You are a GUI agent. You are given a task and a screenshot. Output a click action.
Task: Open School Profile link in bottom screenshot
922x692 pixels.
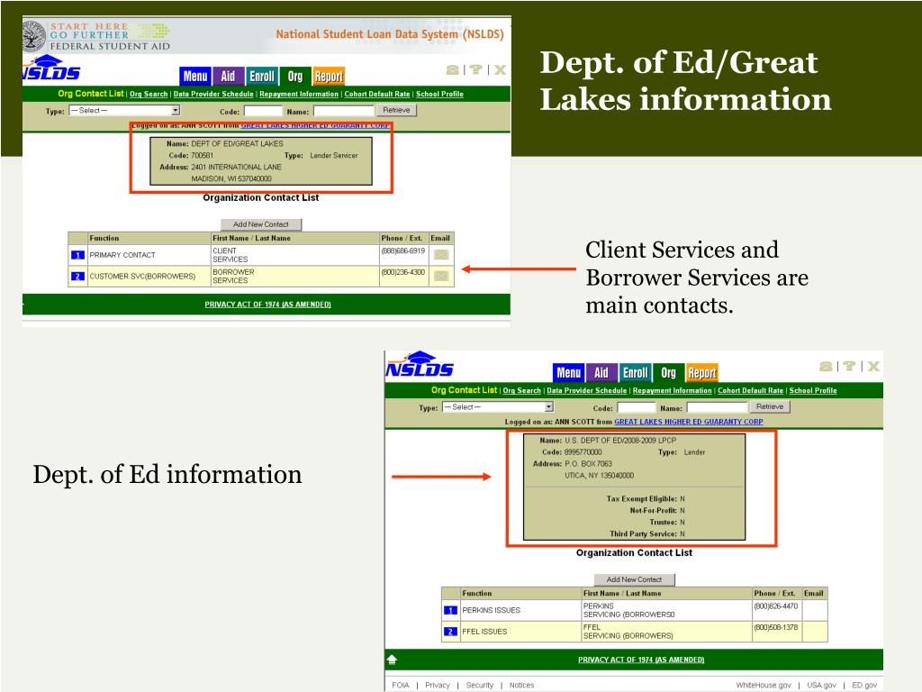[813, 391]
